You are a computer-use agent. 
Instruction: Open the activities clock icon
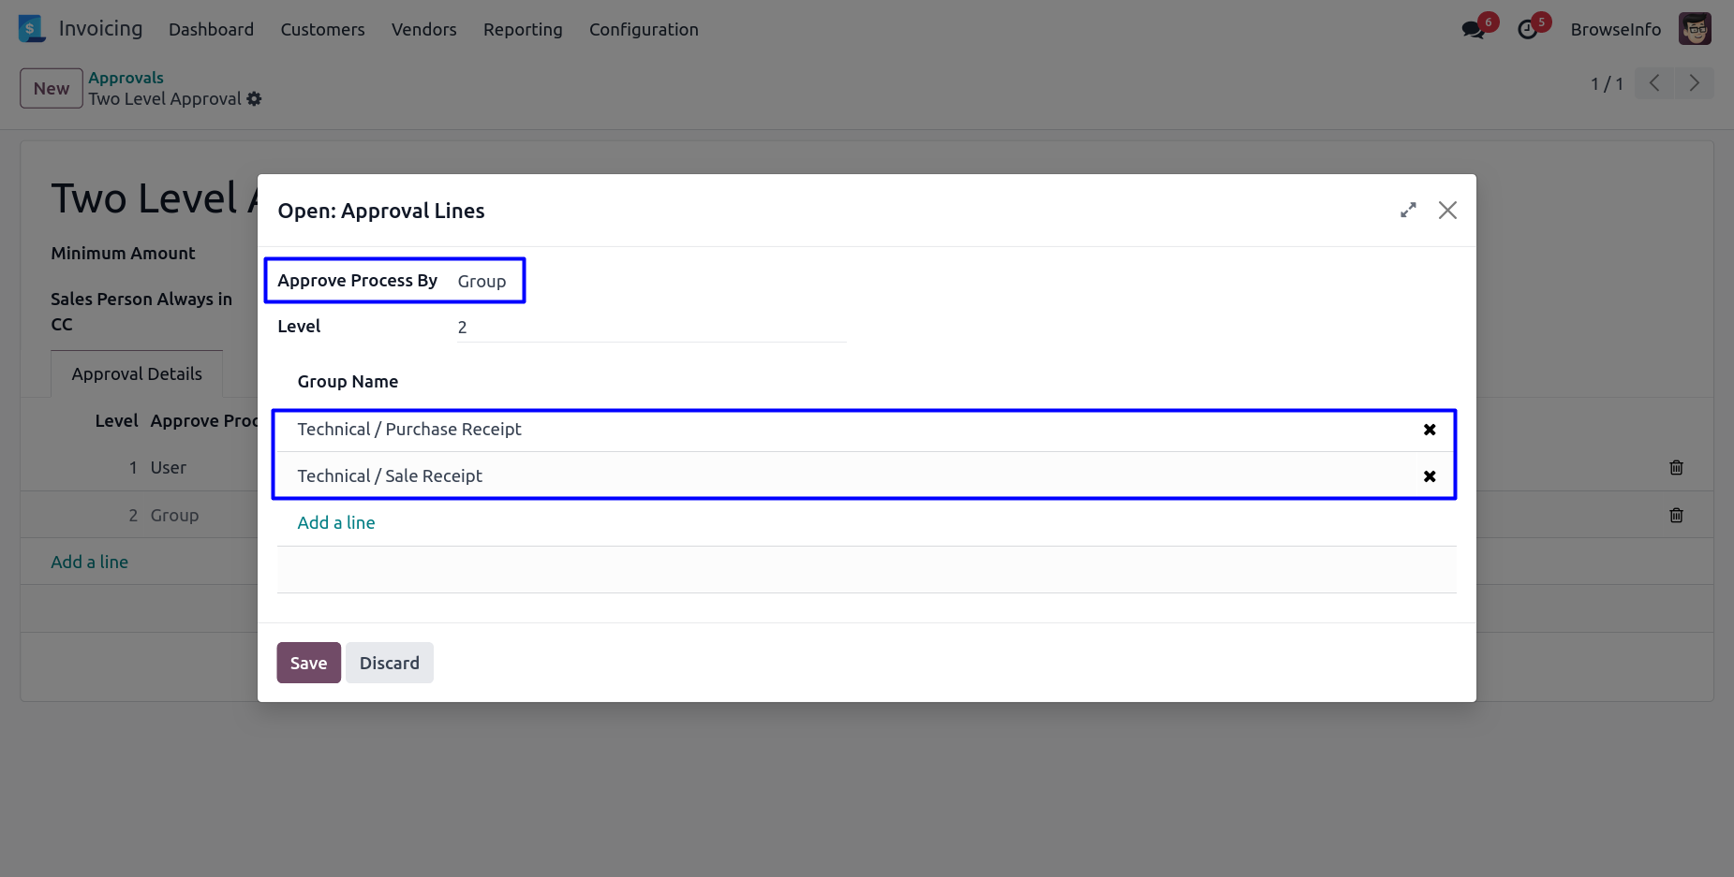pos(1528,30)
